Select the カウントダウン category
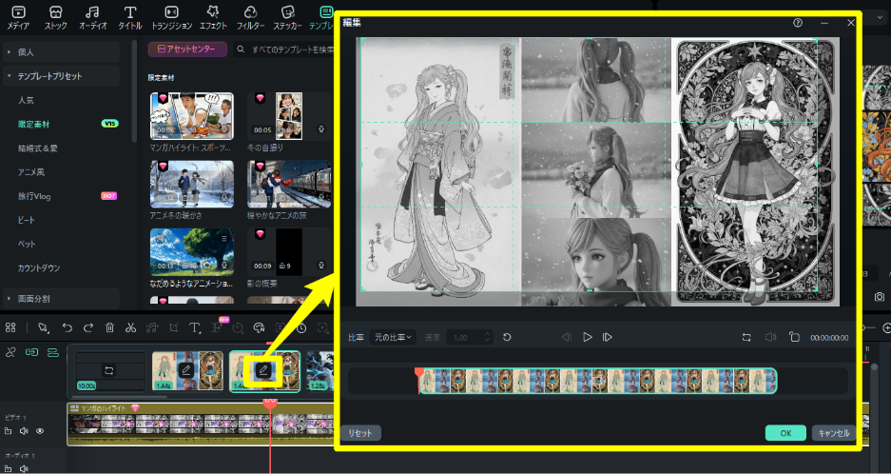 click(x=39, y=268)
